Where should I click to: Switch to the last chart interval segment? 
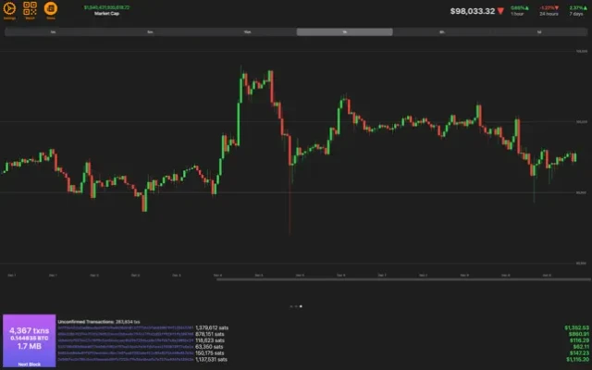click(538, 31)
